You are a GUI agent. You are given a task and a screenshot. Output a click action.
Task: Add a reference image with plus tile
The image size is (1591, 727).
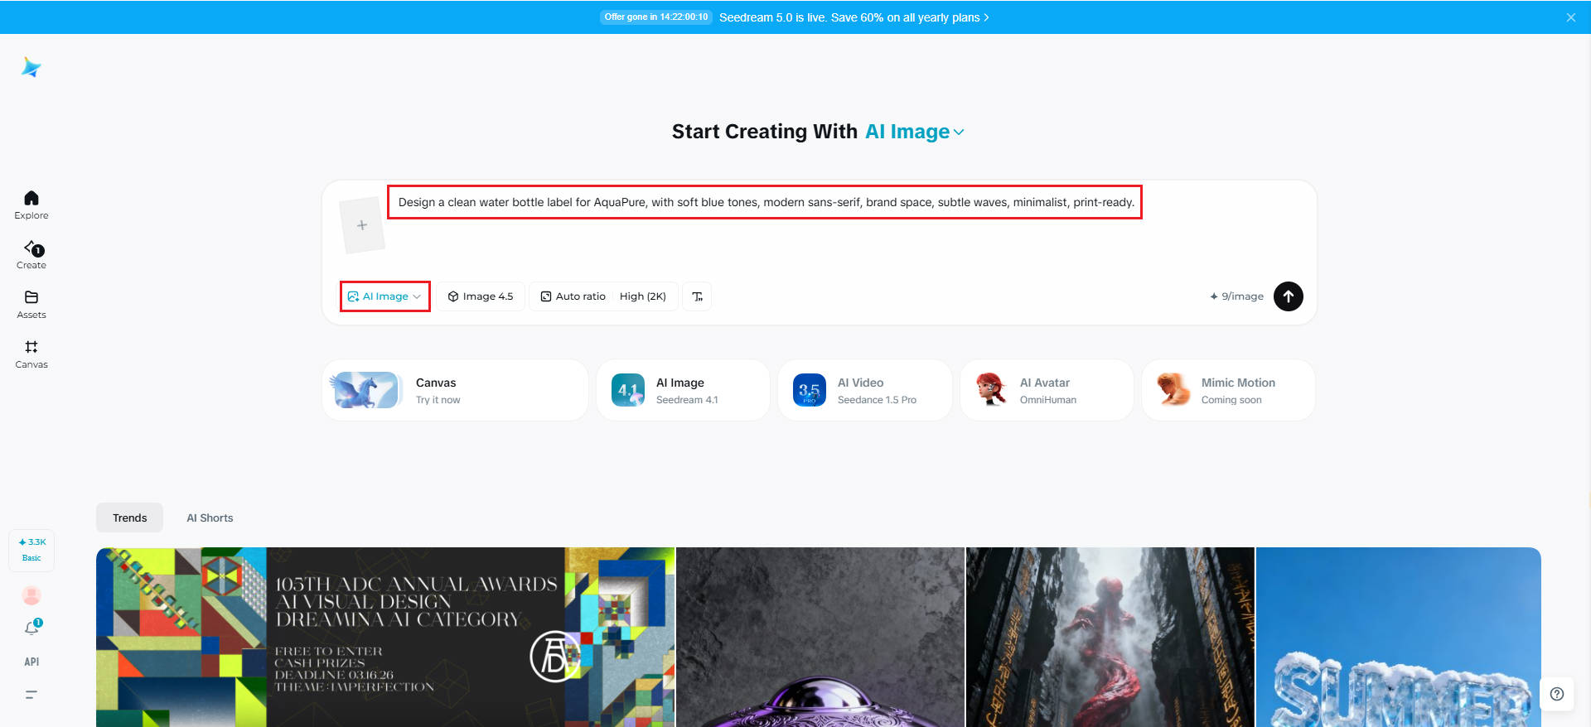(362, 225)
